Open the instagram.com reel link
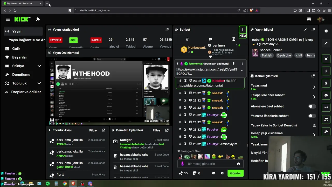Image resolution: width=332 pixels, height=187 pixels. tap(207, 71)
